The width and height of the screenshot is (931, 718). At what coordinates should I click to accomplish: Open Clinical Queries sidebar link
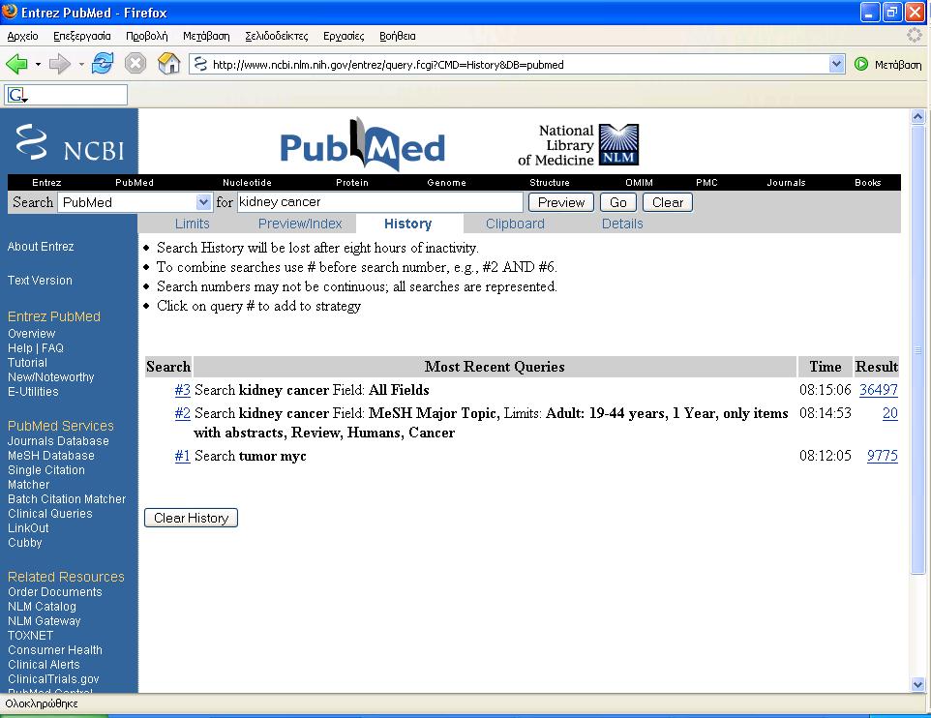(x=50, y=514)
